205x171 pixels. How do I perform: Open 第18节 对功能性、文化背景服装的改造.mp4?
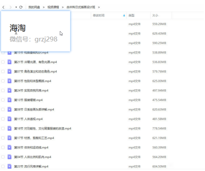pyautogui.click(x=43, y=128)
